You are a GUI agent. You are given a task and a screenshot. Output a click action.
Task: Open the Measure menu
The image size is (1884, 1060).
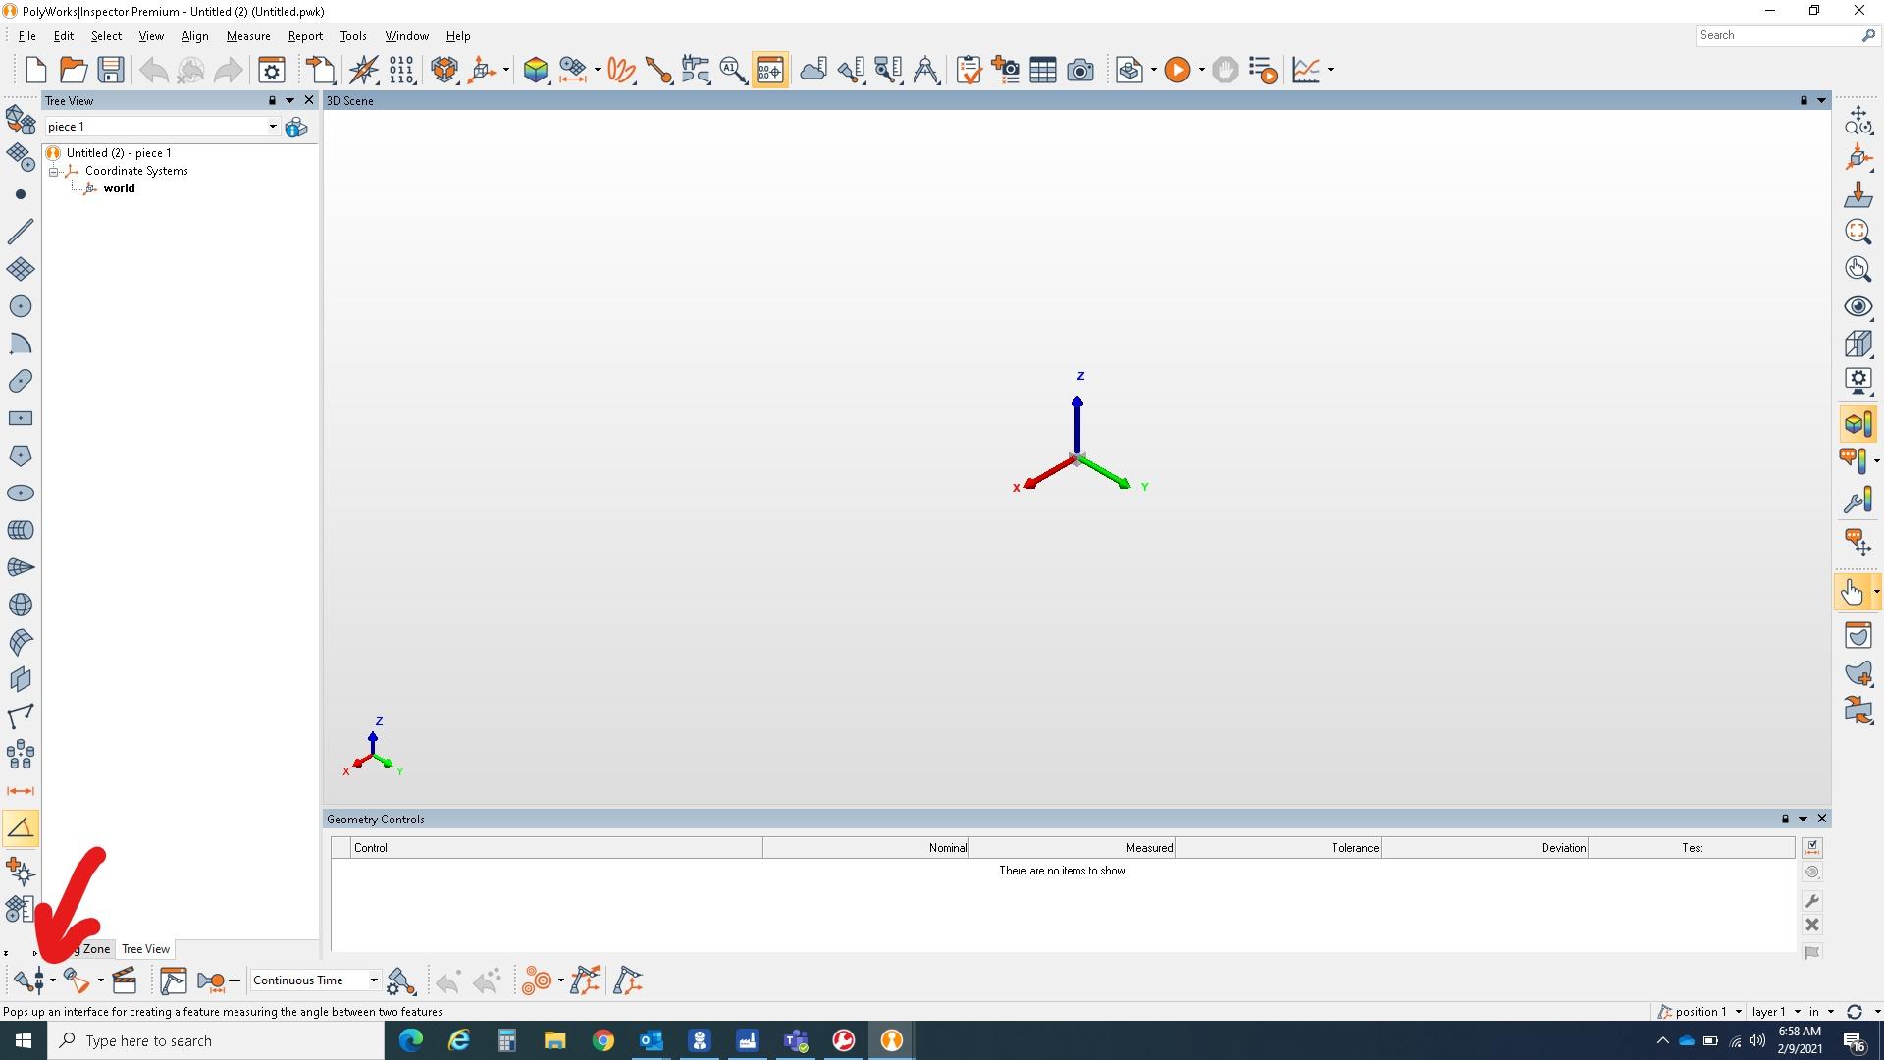248,36
